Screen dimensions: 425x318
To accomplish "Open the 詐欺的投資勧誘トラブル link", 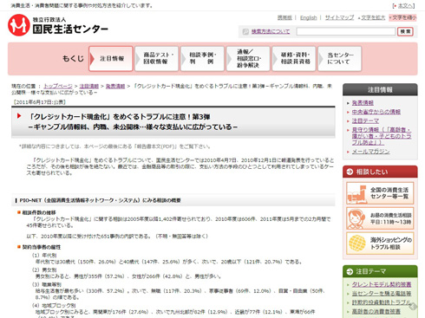I will [x=381, y=302].
